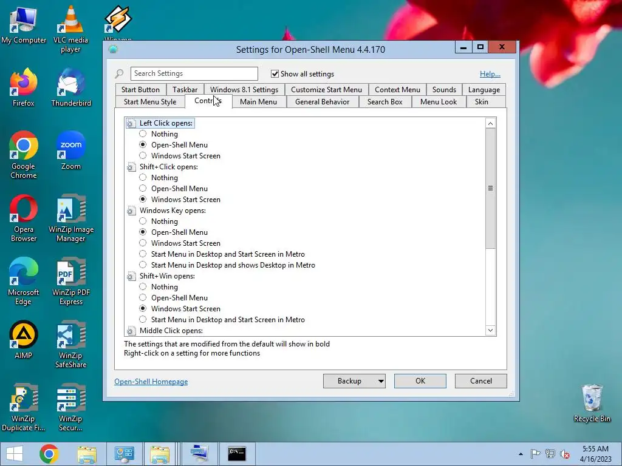Switch to the Start Button tab
Screen dimensions: 622x466
(140, 90)
